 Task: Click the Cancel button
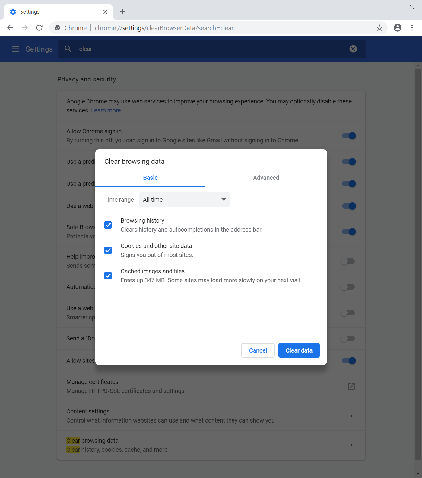[258, 350]
